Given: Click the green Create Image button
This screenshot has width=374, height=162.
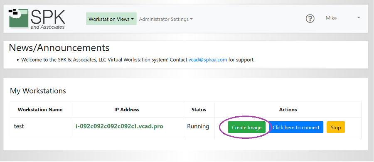Looking at the screenshot, I should (x=246, y=128).
